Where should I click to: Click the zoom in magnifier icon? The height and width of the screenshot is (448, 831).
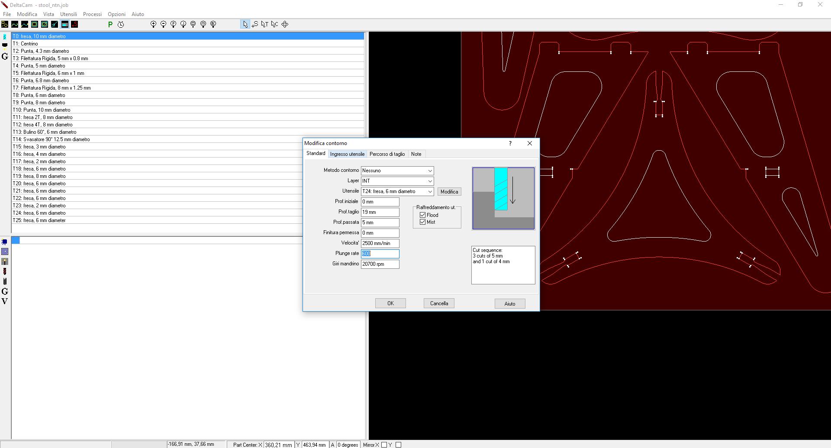[x=153, y=24]
